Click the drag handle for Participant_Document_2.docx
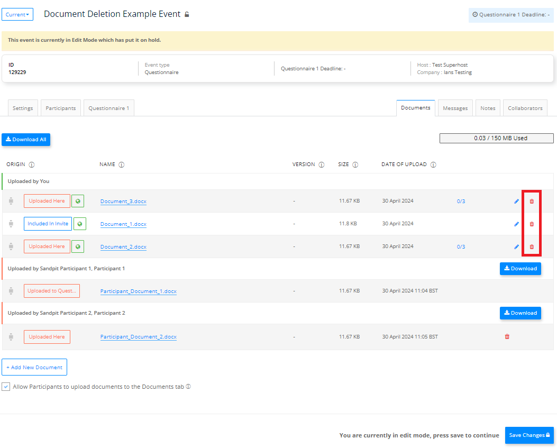Screen dimensions: 557x448 click(x=11, y=337)
